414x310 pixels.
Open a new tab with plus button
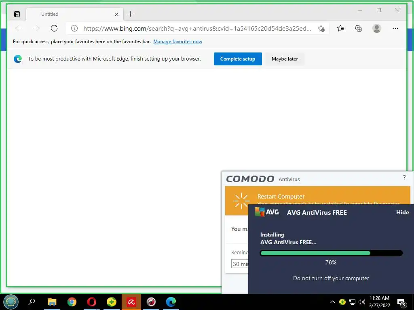tap(131, 14)
